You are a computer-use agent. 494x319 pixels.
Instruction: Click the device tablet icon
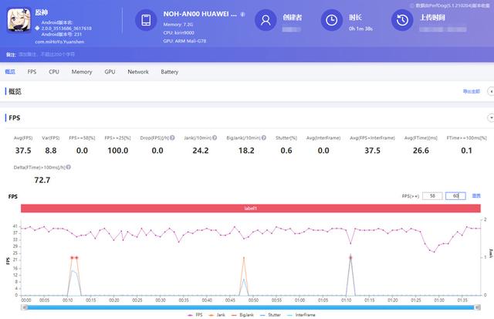[146, 20]
